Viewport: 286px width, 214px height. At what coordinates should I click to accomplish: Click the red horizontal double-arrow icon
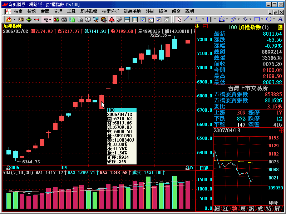[37, 20]
